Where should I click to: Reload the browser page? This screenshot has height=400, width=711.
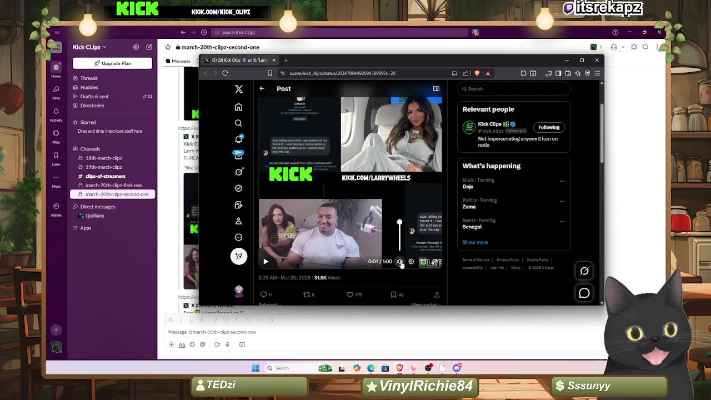tap(225, 73)
